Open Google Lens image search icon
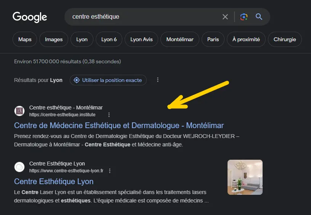Viewport: 311px width, 215px height. [x=244, y=17]
